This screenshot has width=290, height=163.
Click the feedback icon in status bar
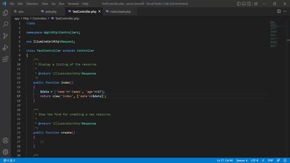click(278, 160)
